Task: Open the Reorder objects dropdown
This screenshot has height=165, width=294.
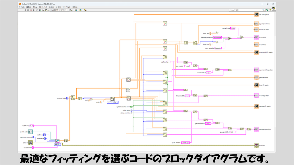Action: click(x=81, y=10)
